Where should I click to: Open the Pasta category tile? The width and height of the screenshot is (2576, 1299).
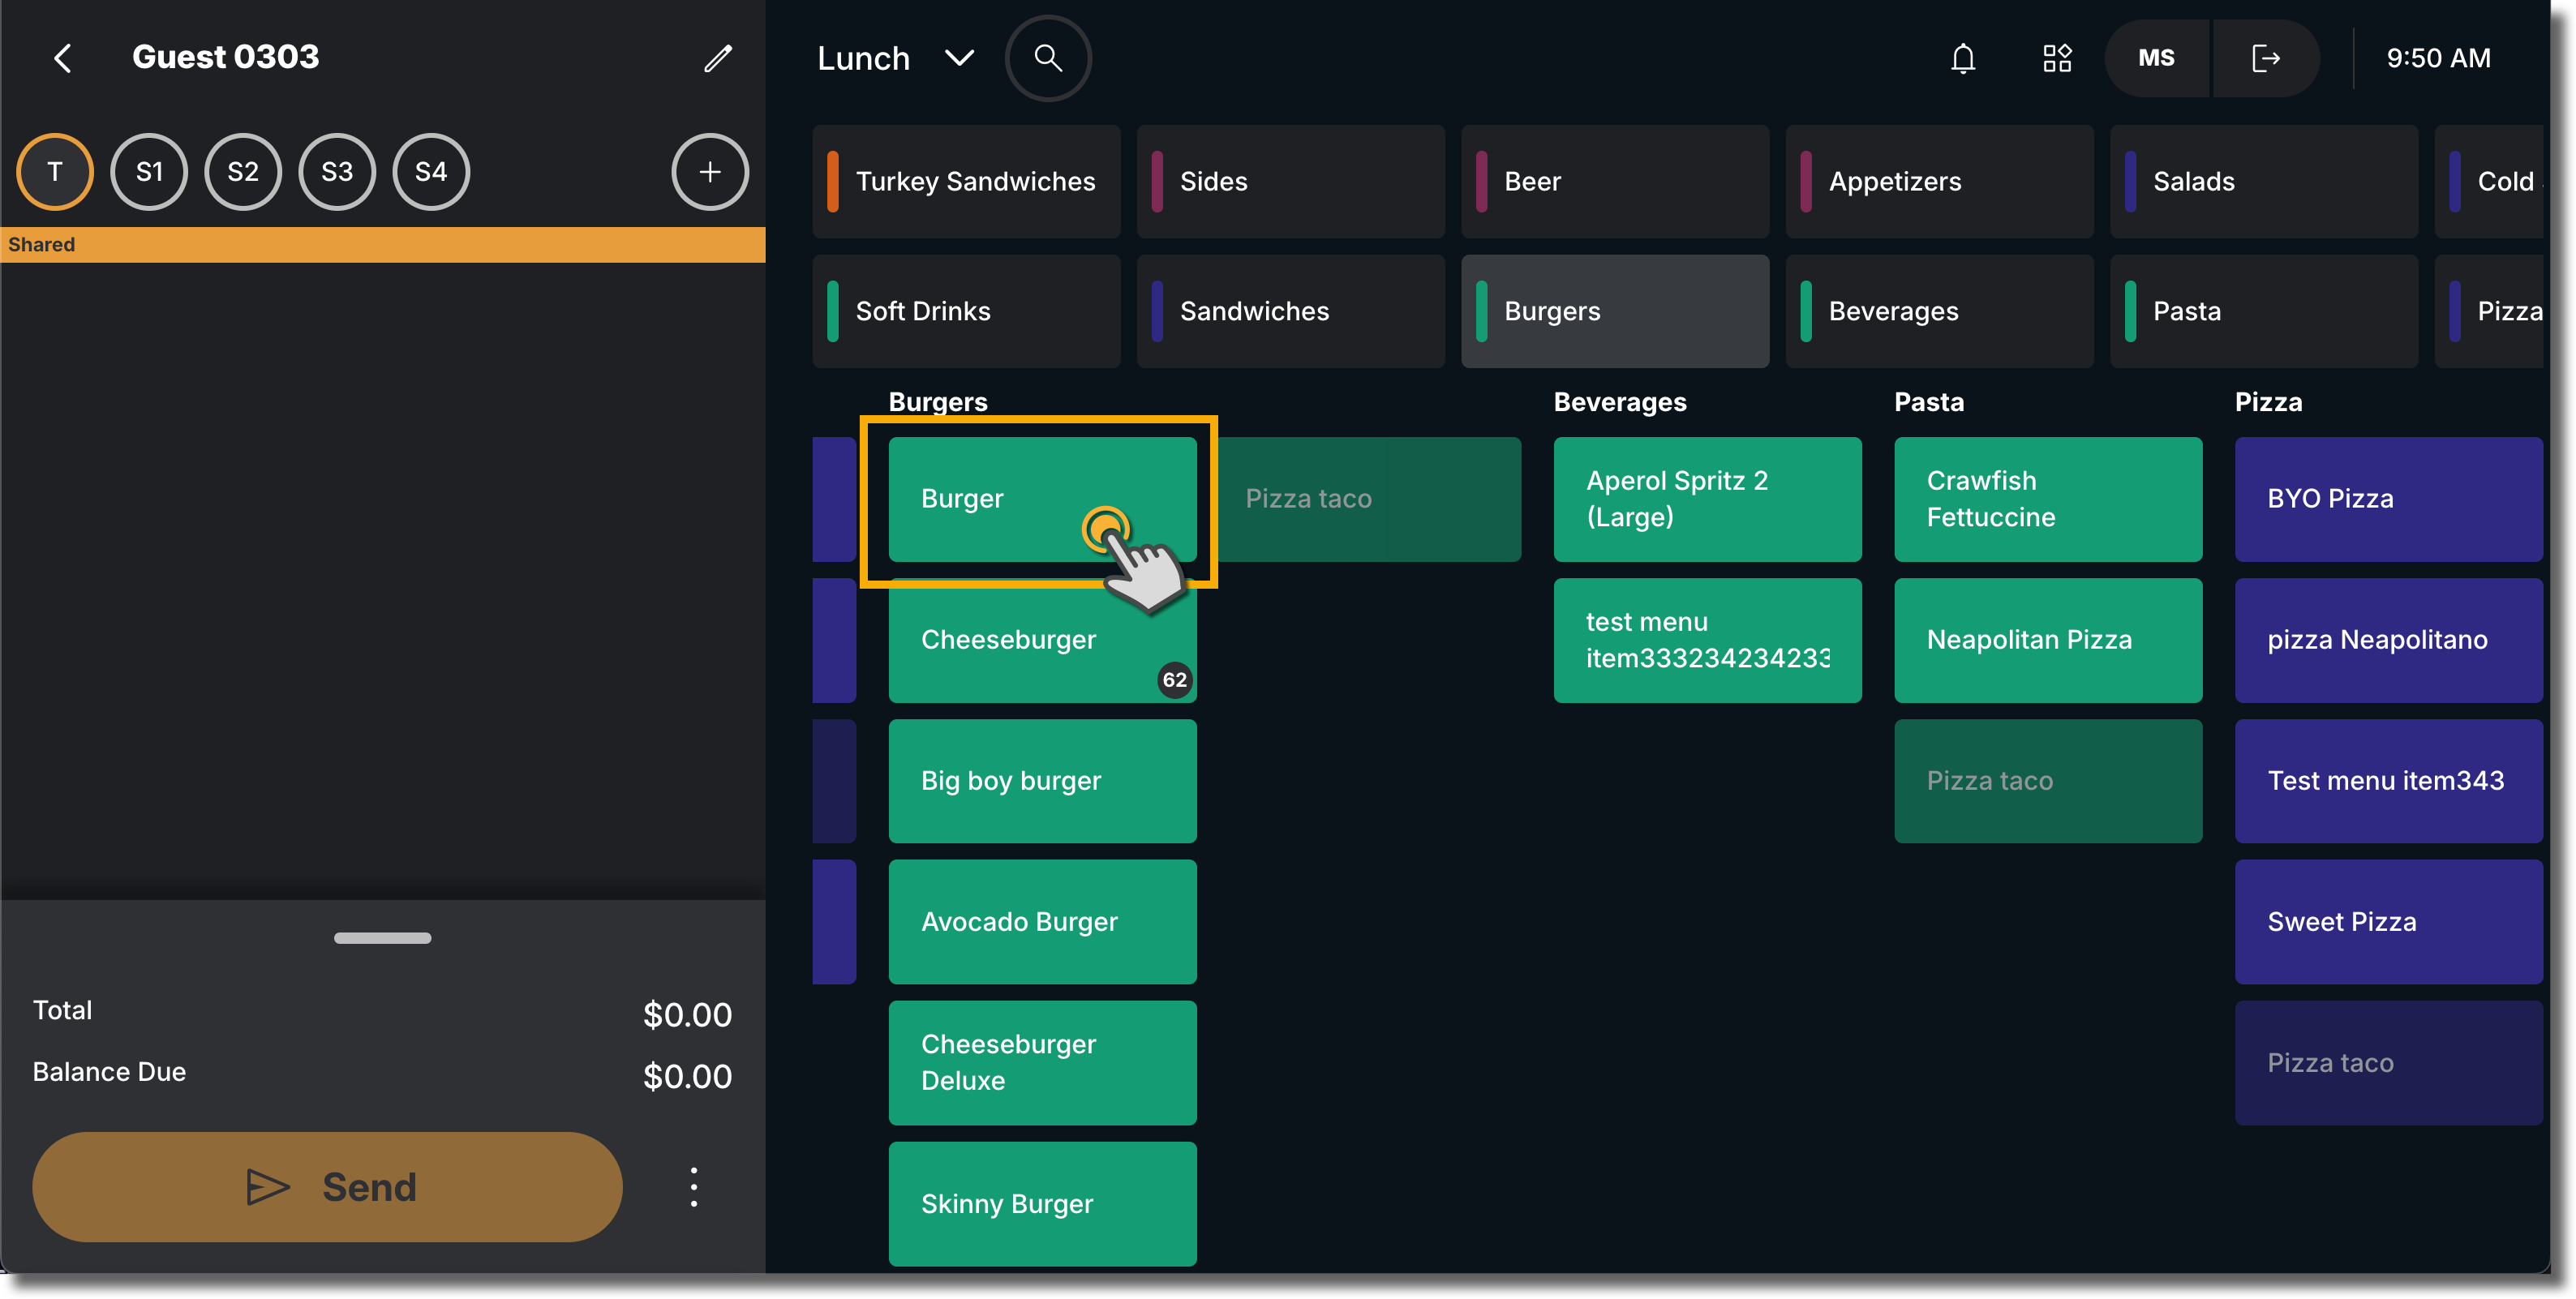pos(2264,311)
